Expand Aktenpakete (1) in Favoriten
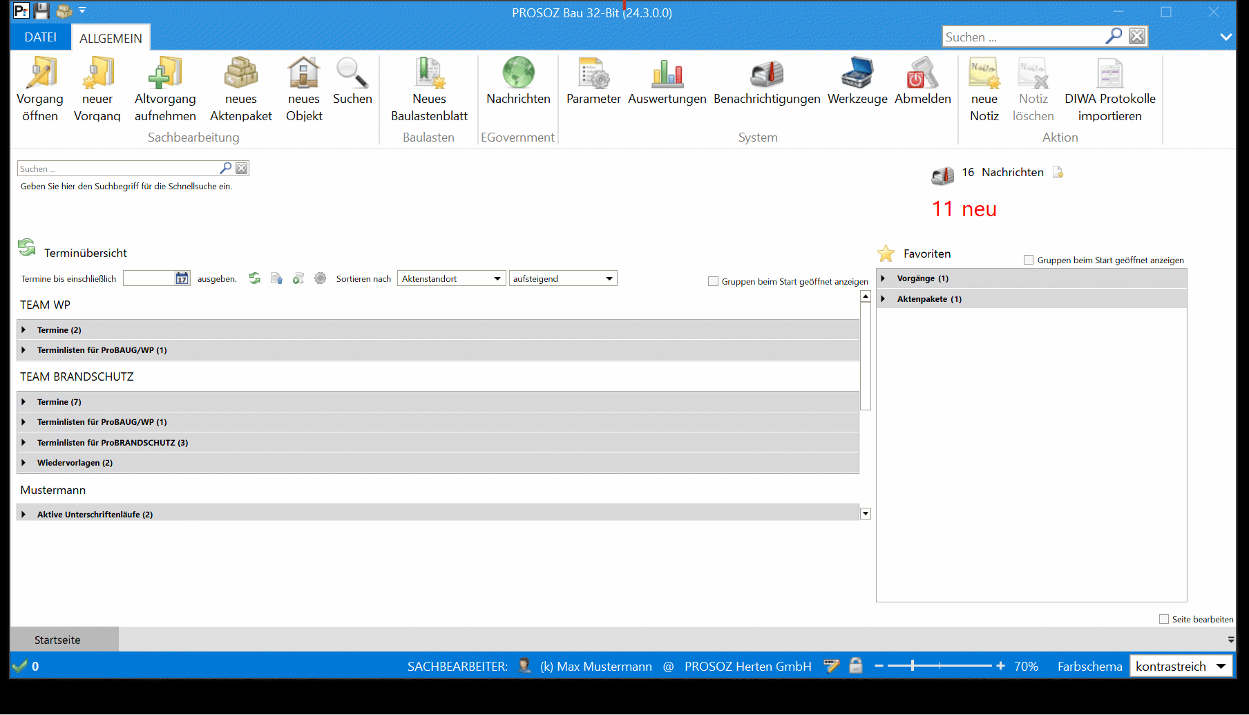The image size is (1249, 715). (x=883, y=299)
